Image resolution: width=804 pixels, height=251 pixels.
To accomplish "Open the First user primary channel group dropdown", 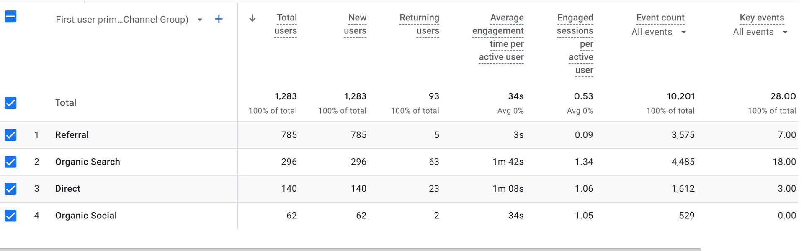I will (129, 20).
